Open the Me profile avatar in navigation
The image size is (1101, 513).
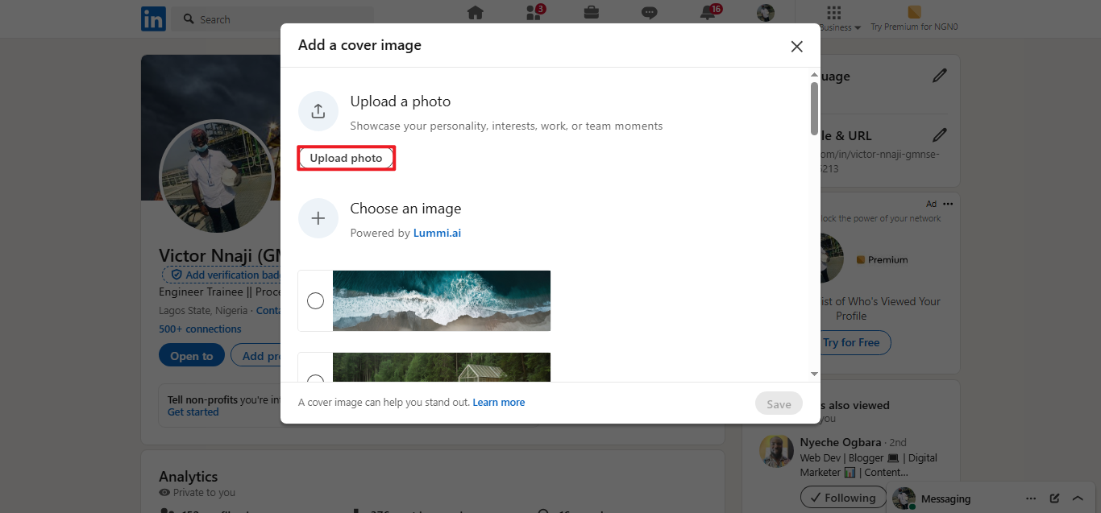click(766, 12)
